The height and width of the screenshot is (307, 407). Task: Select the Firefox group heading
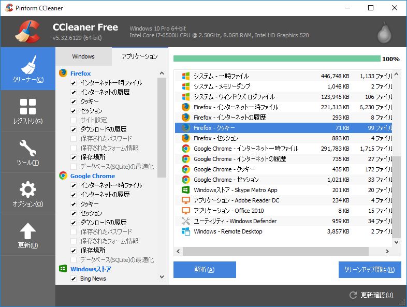point(80,74)
